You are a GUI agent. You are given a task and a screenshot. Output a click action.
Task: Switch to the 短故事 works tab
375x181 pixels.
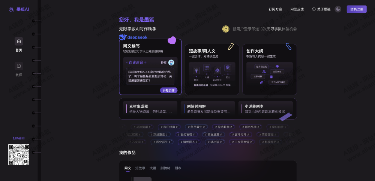[x=140, y=168]
